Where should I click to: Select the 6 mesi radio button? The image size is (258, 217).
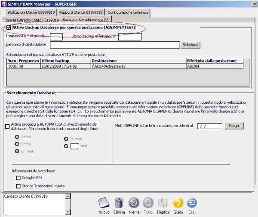[17, 144]
